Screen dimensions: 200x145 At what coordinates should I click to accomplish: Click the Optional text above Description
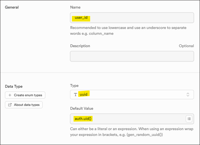click(186, 46)
